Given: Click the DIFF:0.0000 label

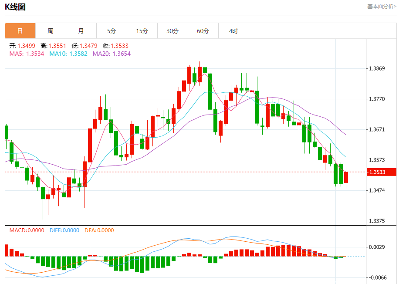Looking at the screenshot, I should 64,230.
